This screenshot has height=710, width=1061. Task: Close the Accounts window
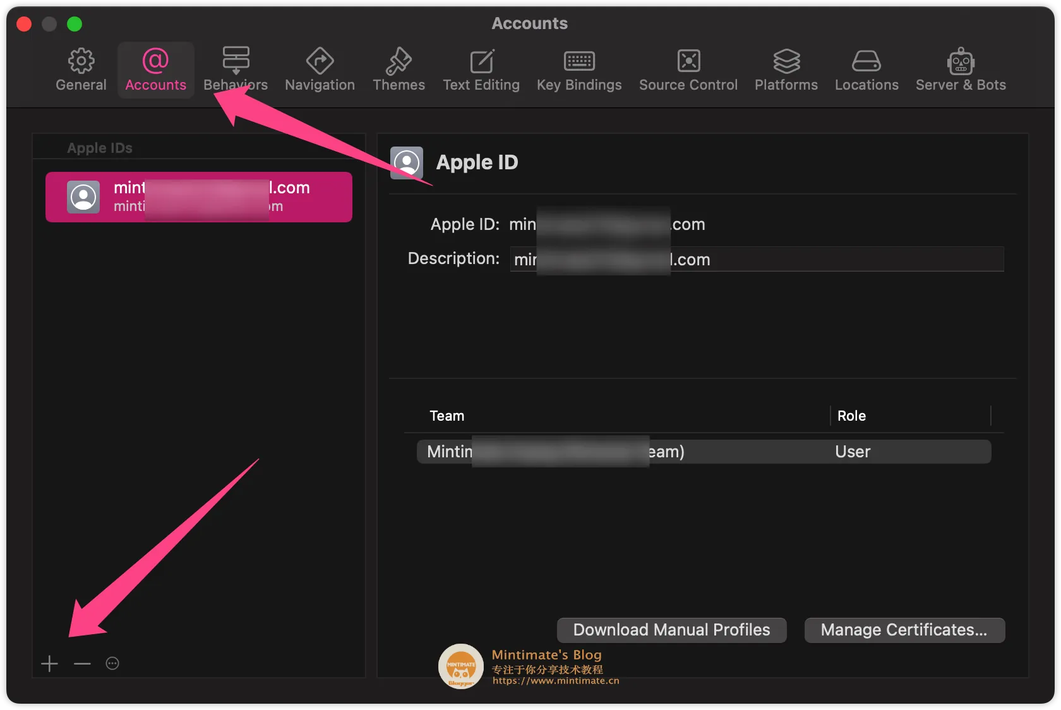(24, 24)
